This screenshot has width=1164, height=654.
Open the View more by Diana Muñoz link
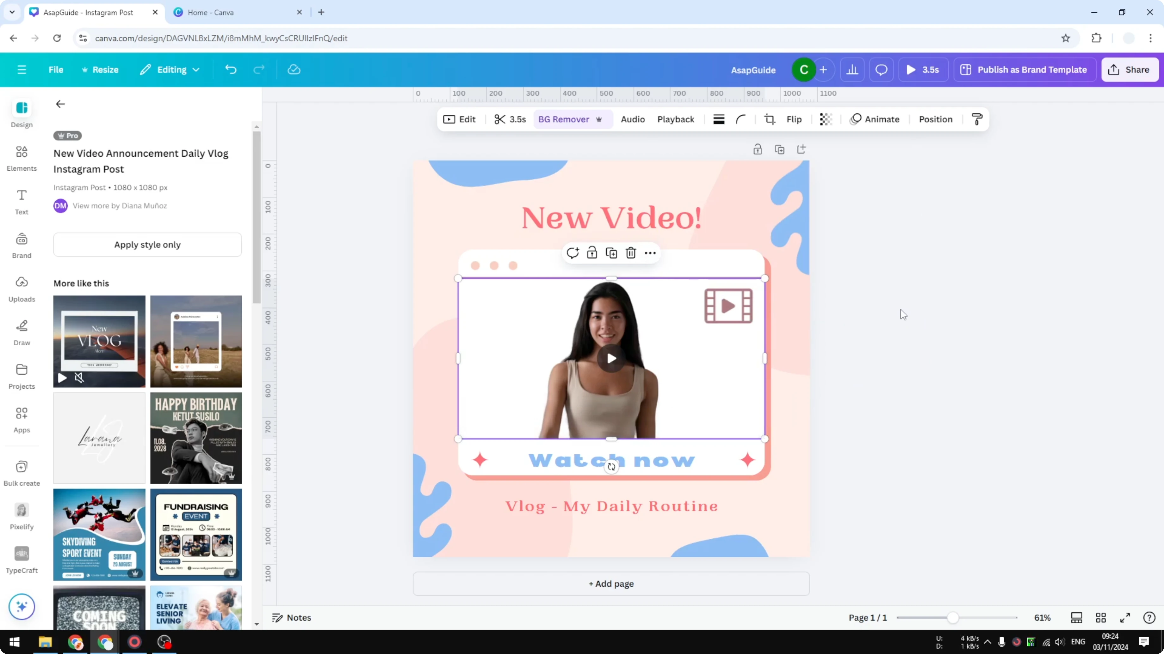coord(120,206)
